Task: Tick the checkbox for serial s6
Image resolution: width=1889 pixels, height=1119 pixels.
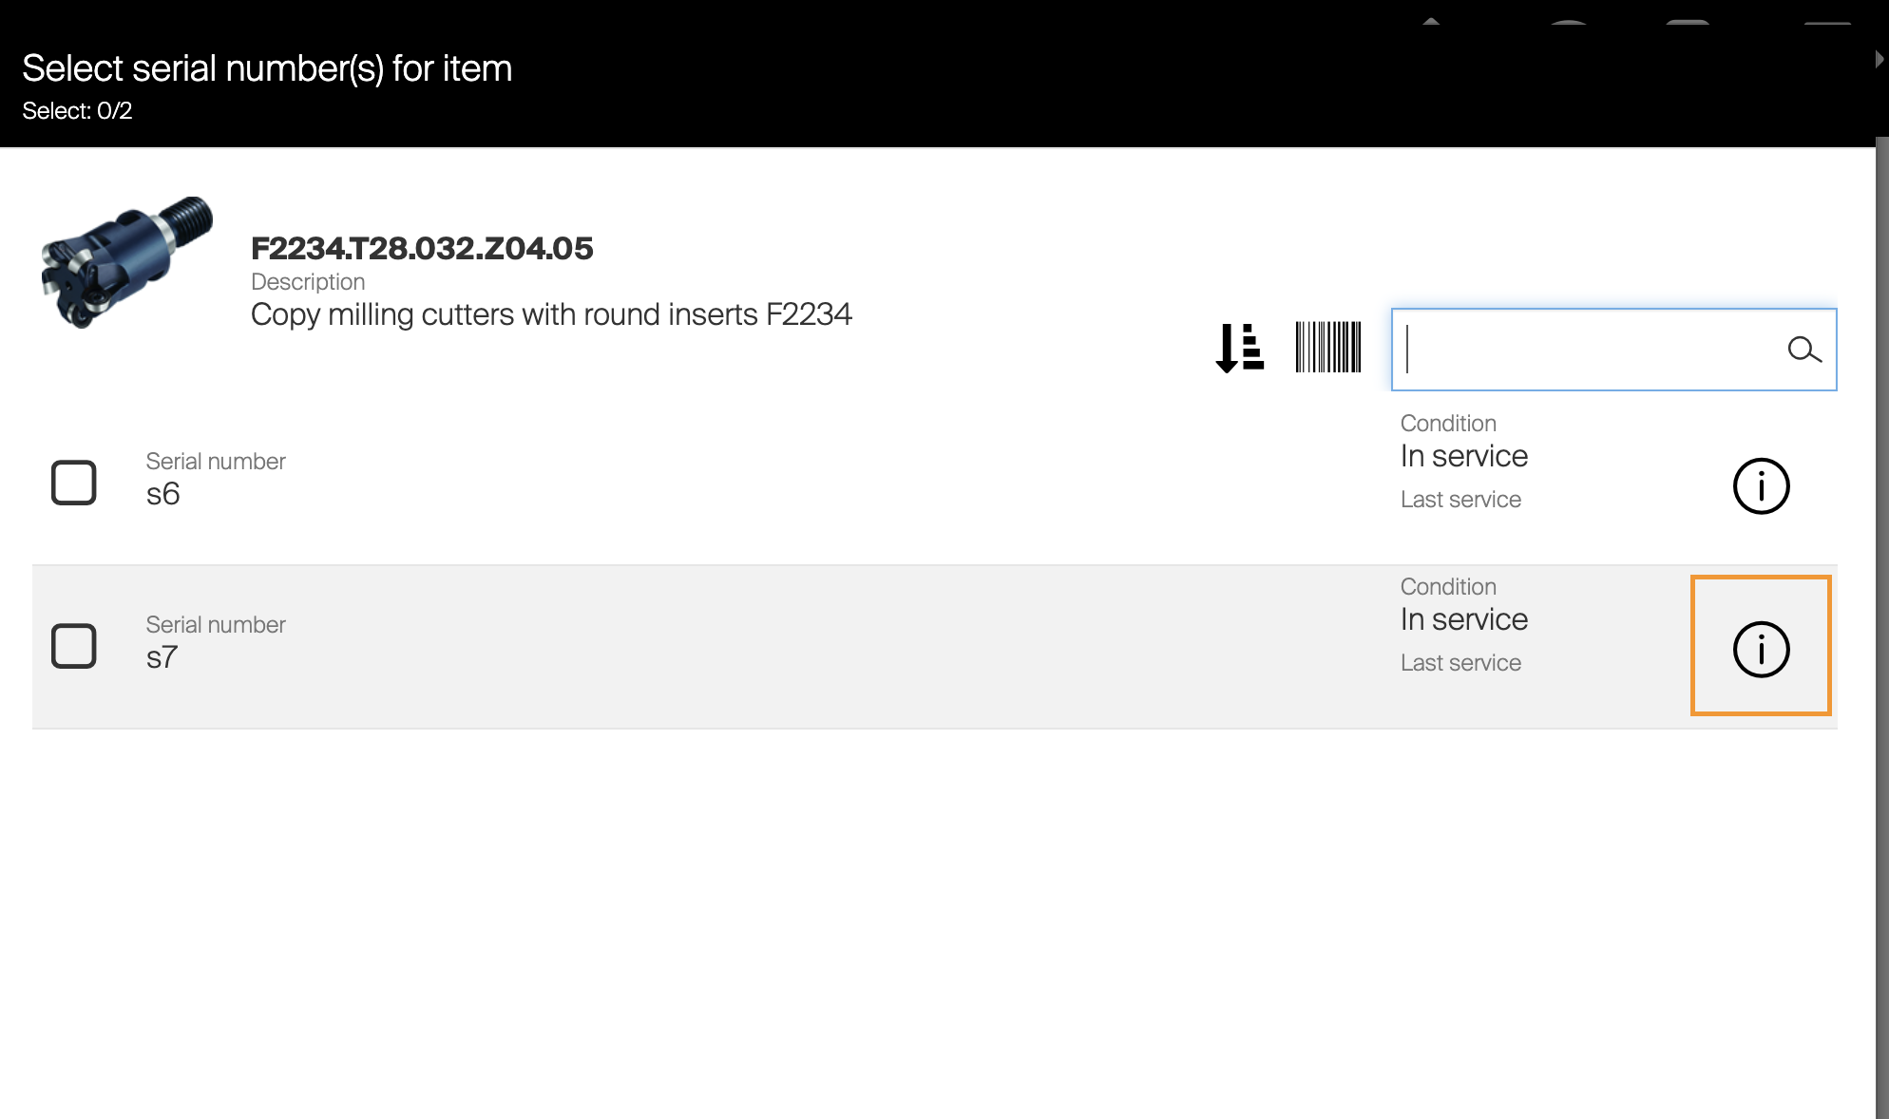Action: point(74,483)
